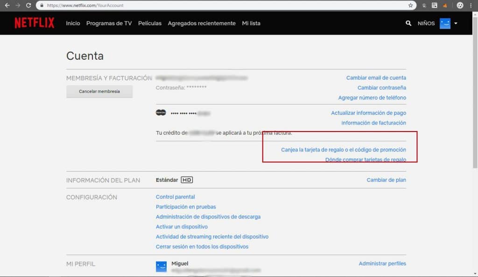View Mi lista
The height and width of the screenshot is (277, 478).
(x=251, y=23)
